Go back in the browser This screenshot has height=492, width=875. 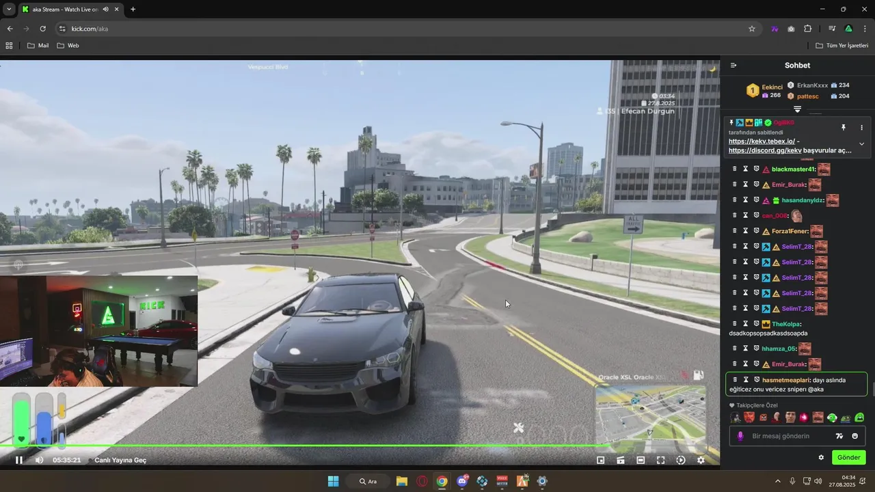tap(10, 29)
